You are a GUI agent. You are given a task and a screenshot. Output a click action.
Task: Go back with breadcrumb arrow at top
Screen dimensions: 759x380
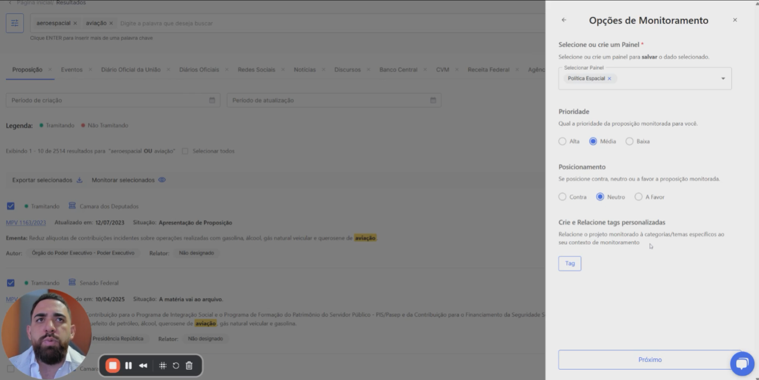tap(9, 3)
